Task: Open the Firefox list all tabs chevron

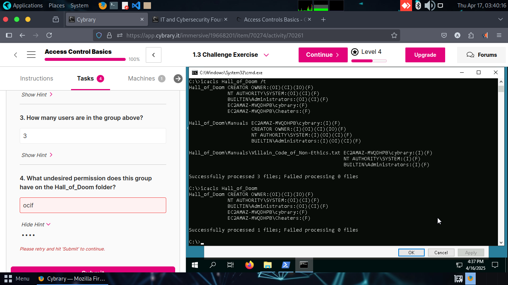Action: (500, 20)
